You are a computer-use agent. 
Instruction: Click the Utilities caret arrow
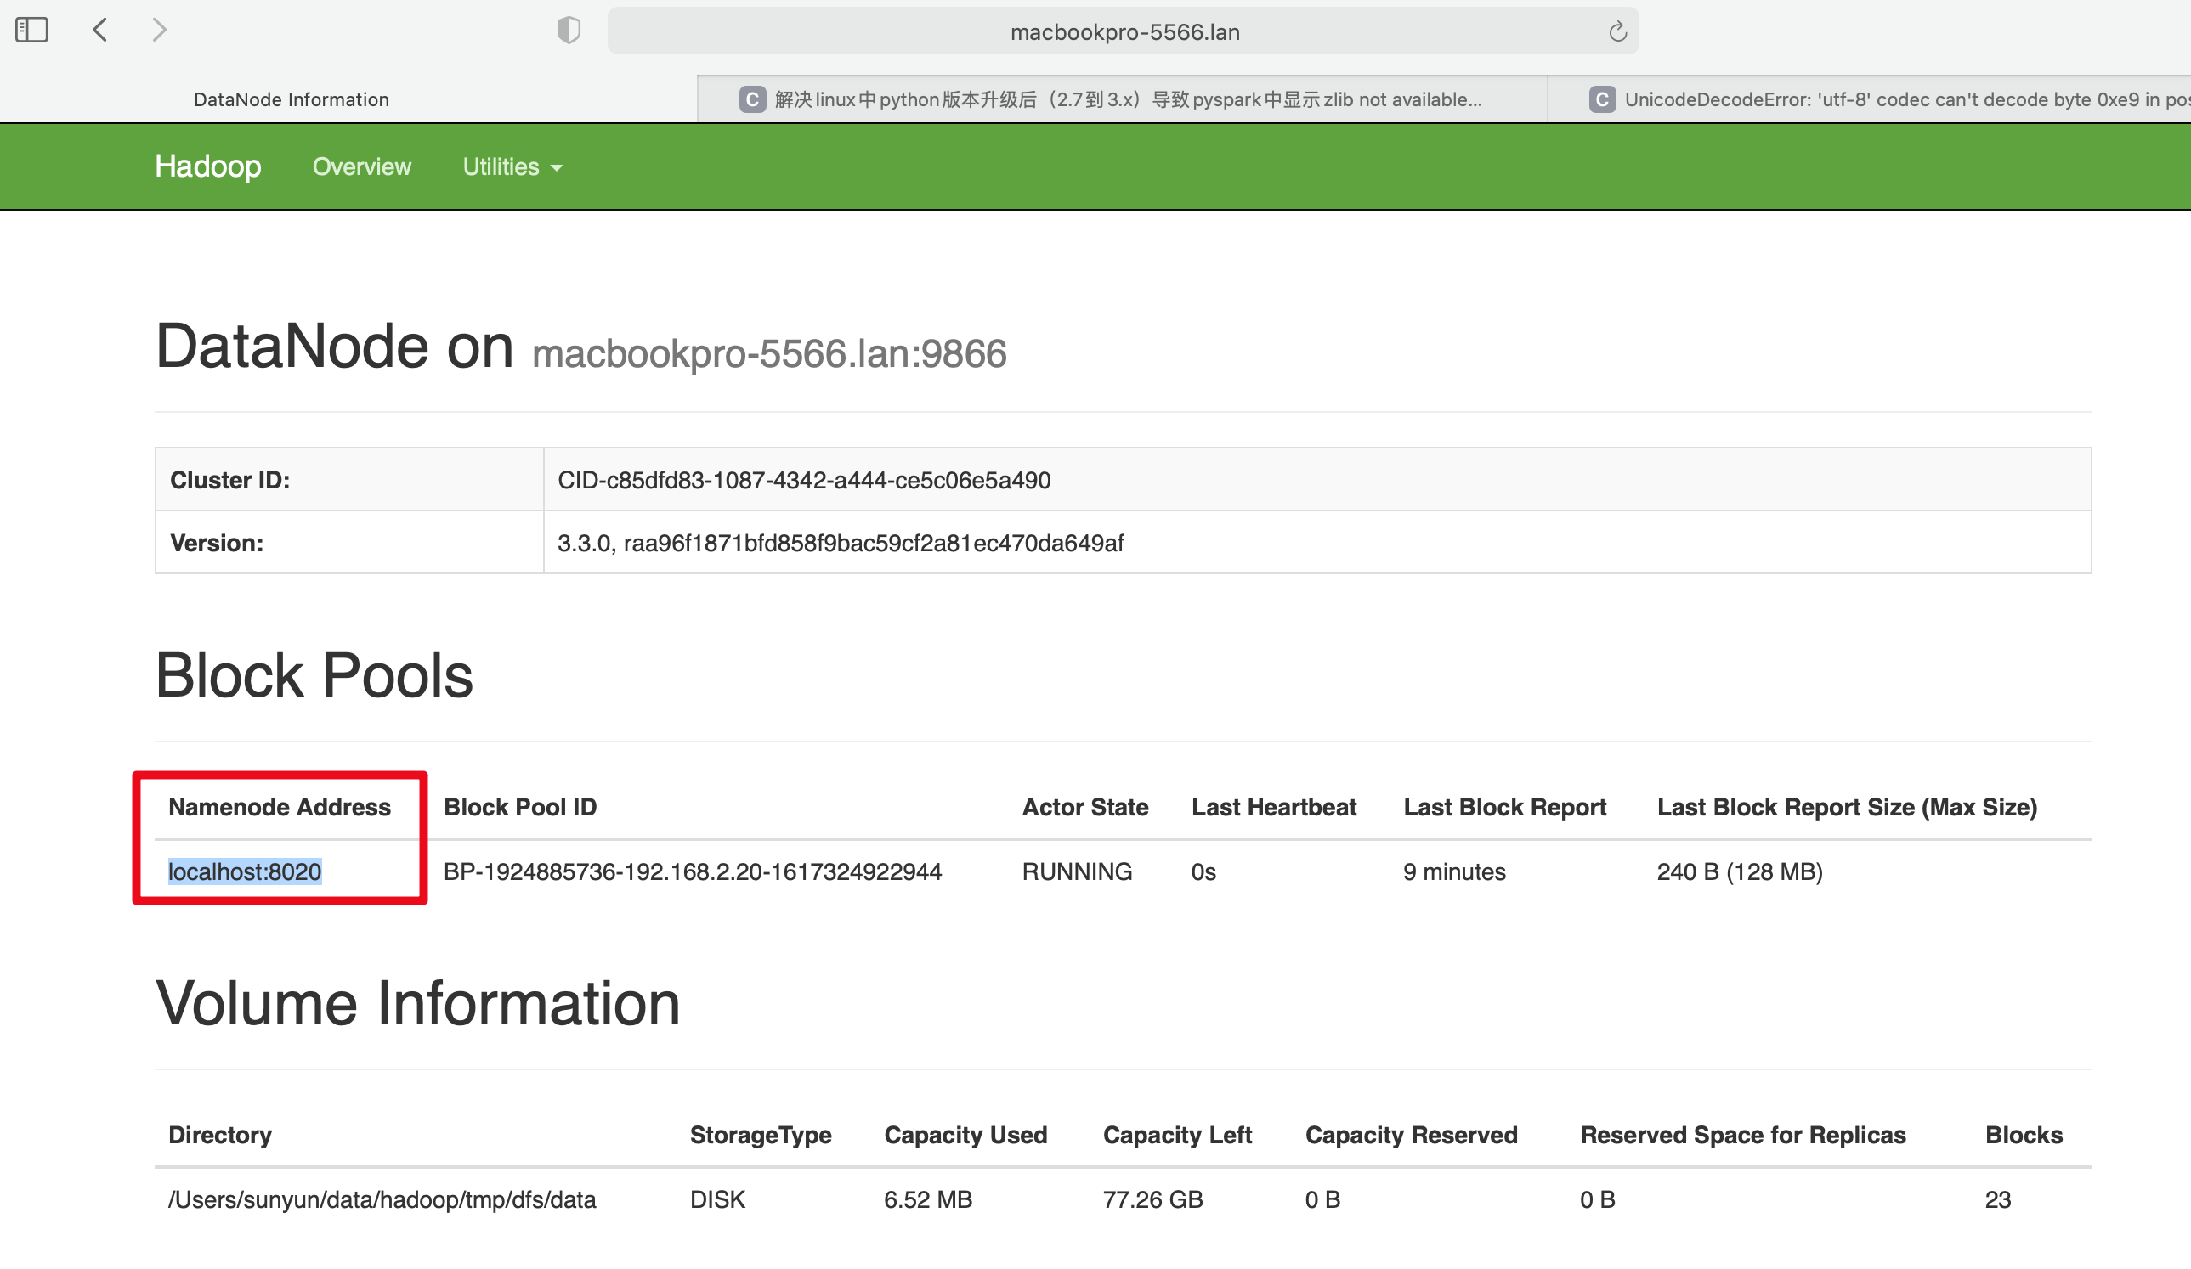(558, 167)
